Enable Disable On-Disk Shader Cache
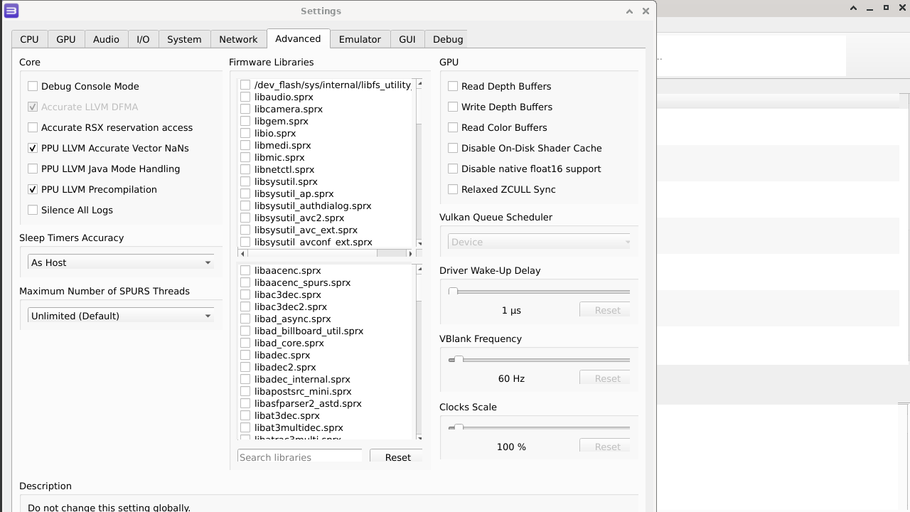This screenshot has height=512, width=910. tap(453, 148)
